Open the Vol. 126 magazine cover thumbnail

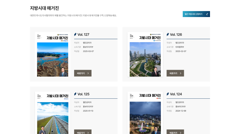pyautogui.click(x=145, y=54)
